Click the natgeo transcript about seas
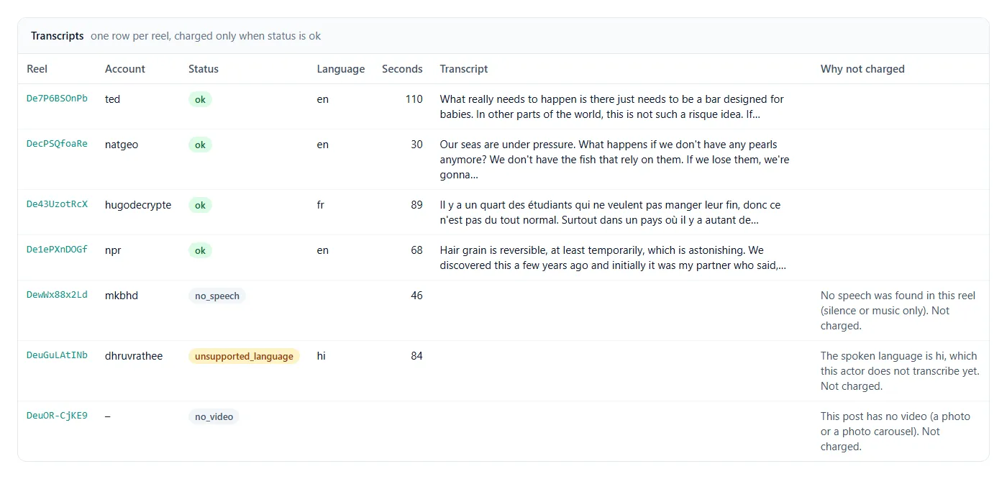 click(x=614, y=160)
